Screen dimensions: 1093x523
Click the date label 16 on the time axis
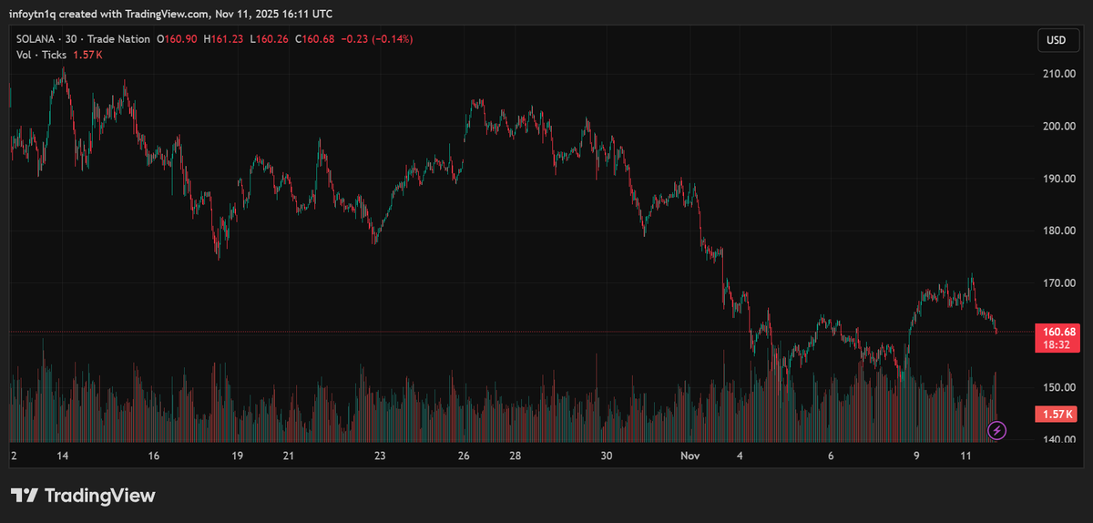(x=154, y=456)
